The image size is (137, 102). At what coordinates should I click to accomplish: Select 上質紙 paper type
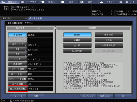coord(77,40)
